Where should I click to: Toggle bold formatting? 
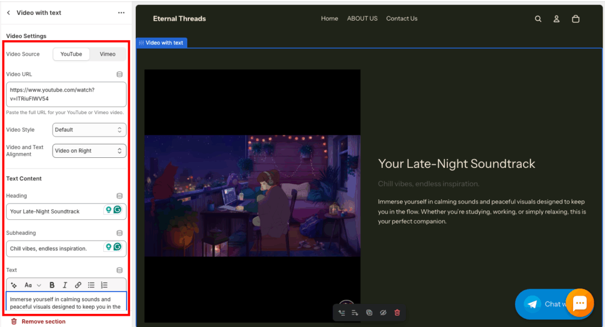click(52, 285)
